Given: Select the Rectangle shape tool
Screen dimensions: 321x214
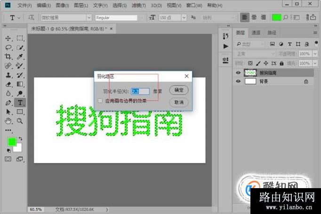Looking at the screenshot, I should pos(20,112).
